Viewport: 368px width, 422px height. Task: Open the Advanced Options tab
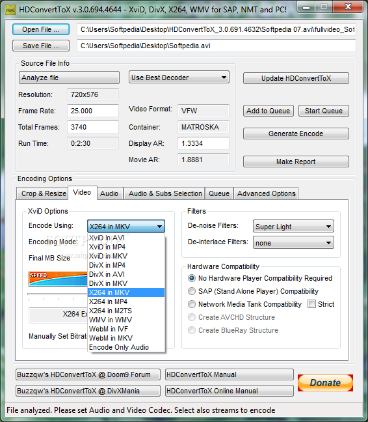[266, 193]
